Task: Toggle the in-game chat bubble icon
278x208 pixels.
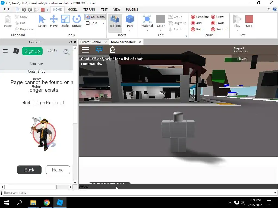Action: (x=99, y=50)
